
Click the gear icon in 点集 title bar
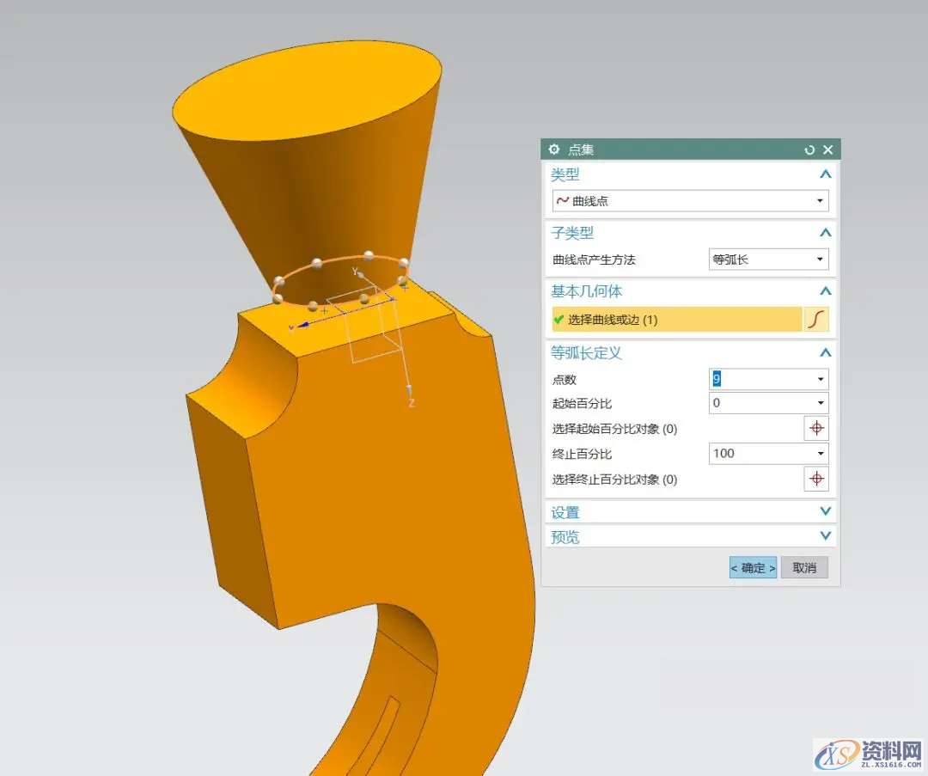coord(554,150)
